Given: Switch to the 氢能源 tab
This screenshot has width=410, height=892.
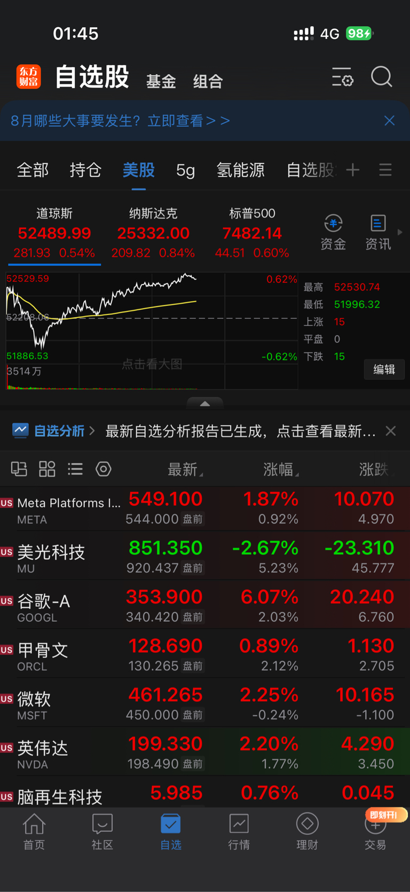Looking at the screenshot, I should click(x=241, y=170).
